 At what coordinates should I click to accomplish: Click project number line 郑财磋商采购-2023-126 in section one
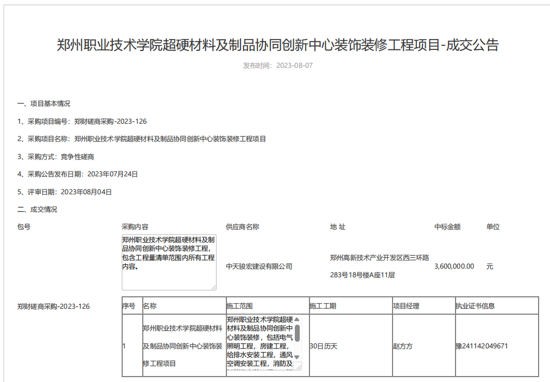click(82, 122)
